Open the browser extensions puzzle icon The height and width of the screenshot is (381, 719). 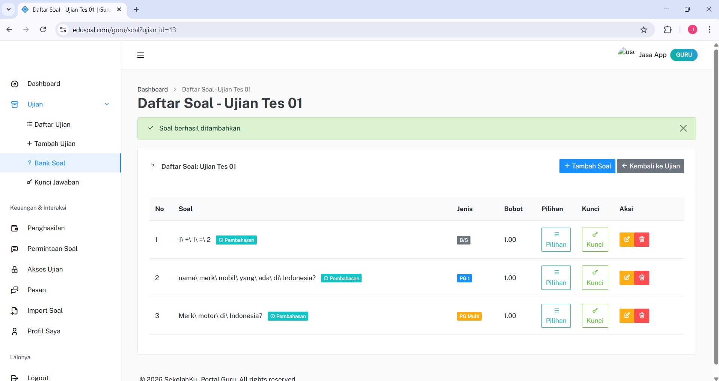pyautogui.click(x=668, y=30)
